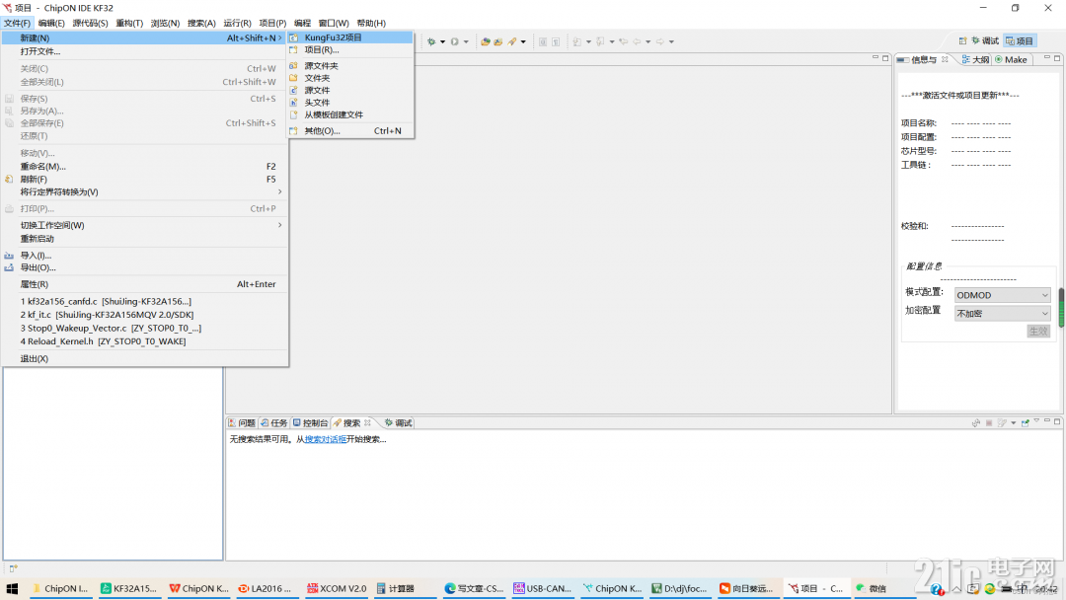Click the pin search view icon
Viewport: 1066px width, 600px height.
click(1026, 422)
